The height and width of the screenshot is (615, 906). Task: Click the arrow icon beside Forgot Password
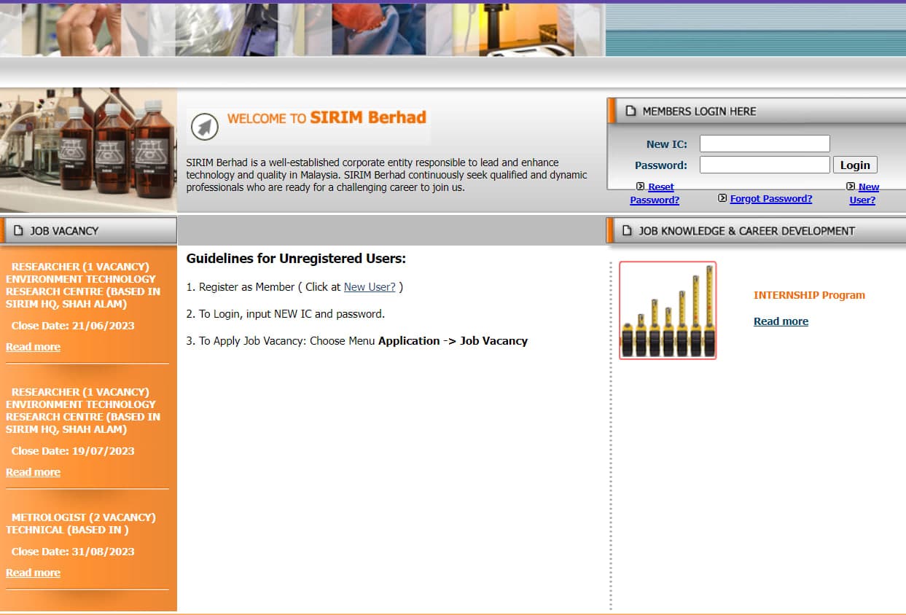coord(722,198)
